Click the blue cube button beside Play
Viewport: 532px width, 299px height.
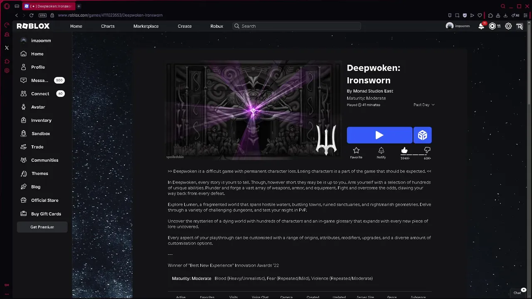click(x=422, y=135)
